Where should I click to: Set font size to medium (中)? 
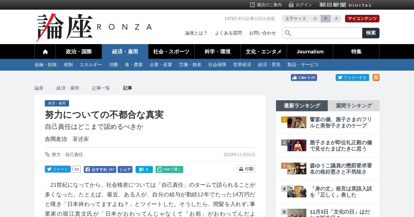tap(326, 19)
